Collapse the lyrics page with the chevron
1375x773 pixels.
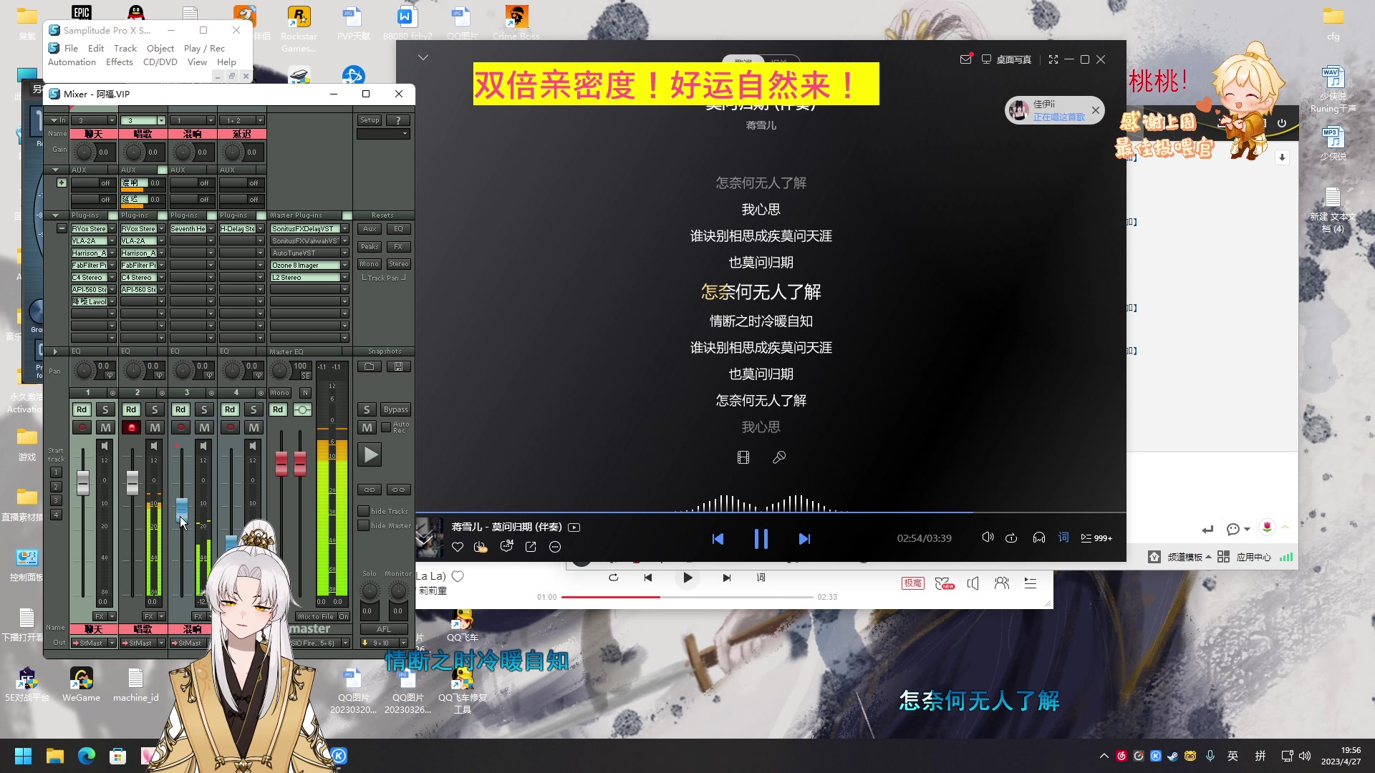423,57
